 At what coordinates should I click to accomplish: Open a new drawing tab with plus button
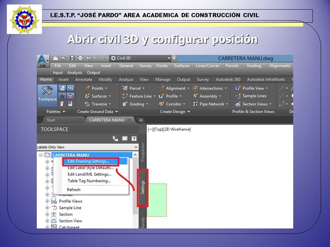pyautogui.click(x=141, y=120)
